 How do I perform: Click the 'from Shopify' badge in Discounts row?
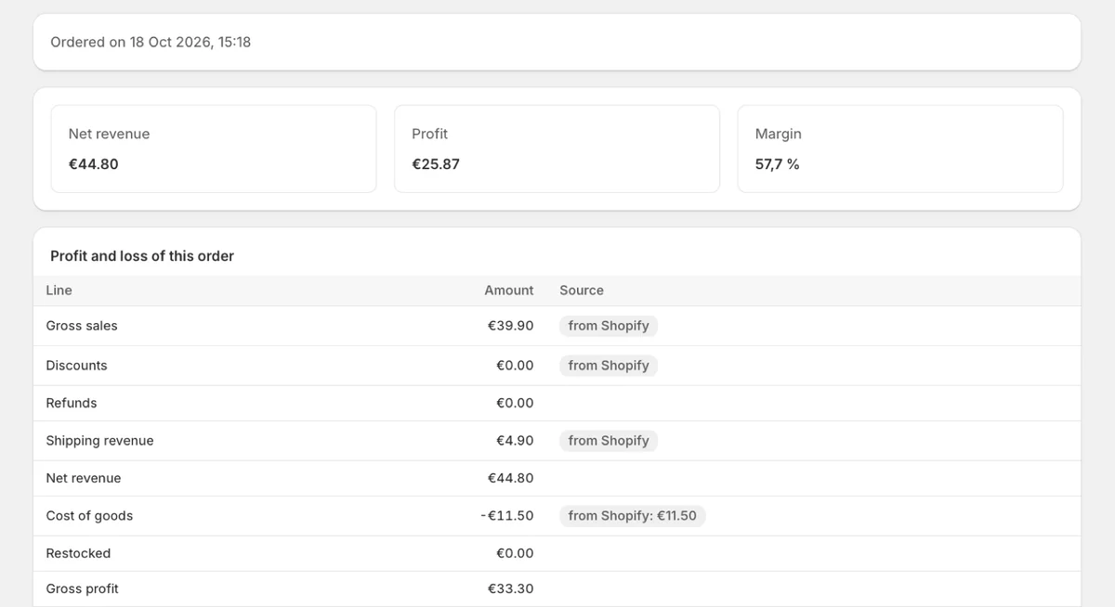point(609,366)
